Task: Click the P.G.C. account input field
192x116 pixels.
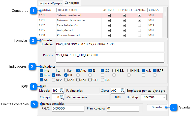Action: (68, 108)
